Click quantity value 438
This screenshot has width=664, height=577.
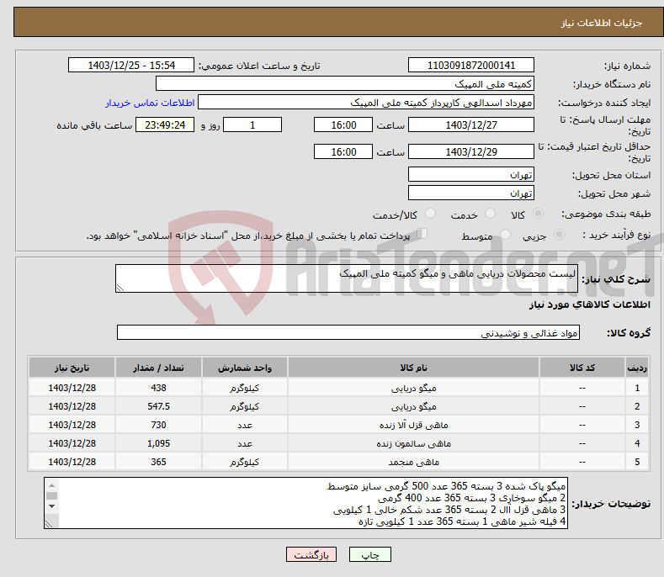pos(158,388)
